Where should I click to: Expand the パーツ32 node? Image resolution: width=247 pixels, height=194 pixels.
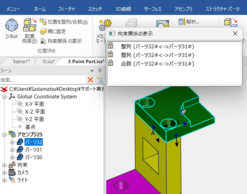tap(12, 142)
